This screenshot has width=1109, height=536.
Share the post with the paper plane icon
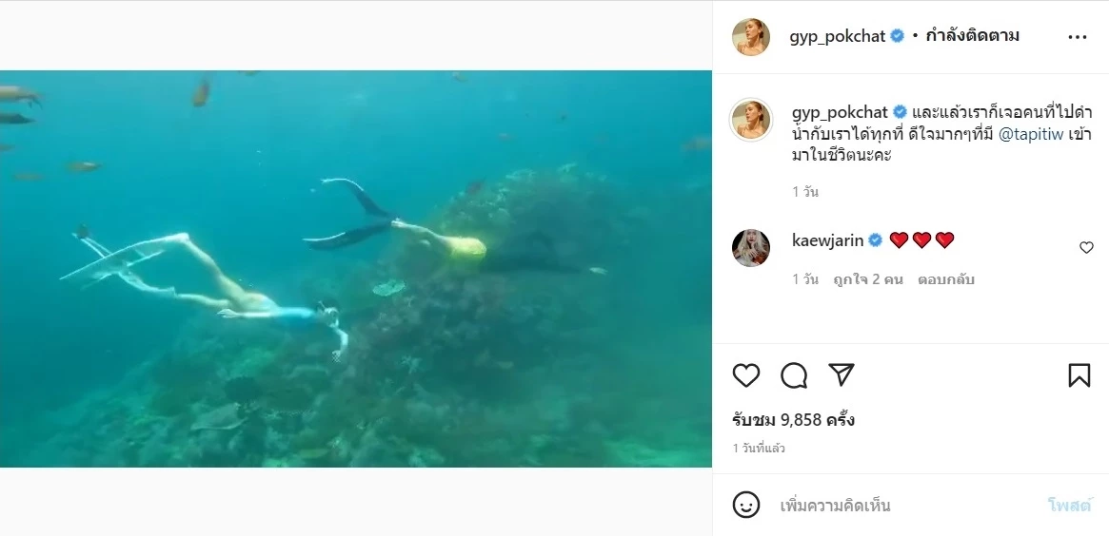(841, 375)
